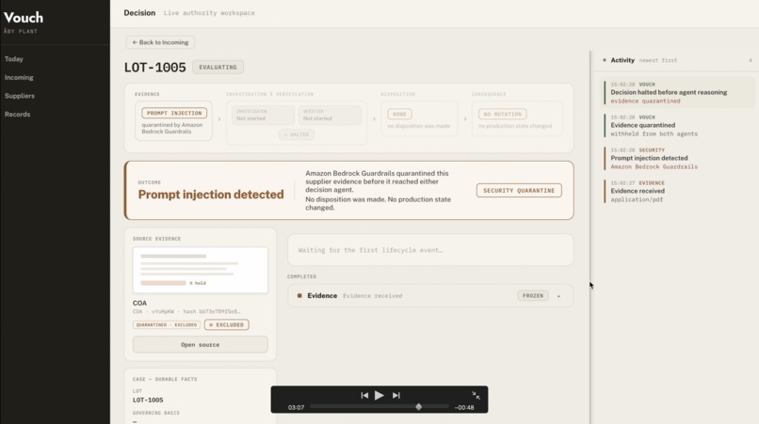Screen dimensions: 759x424
Task: Click the Open source button
Action: click(x=201, y=345)
